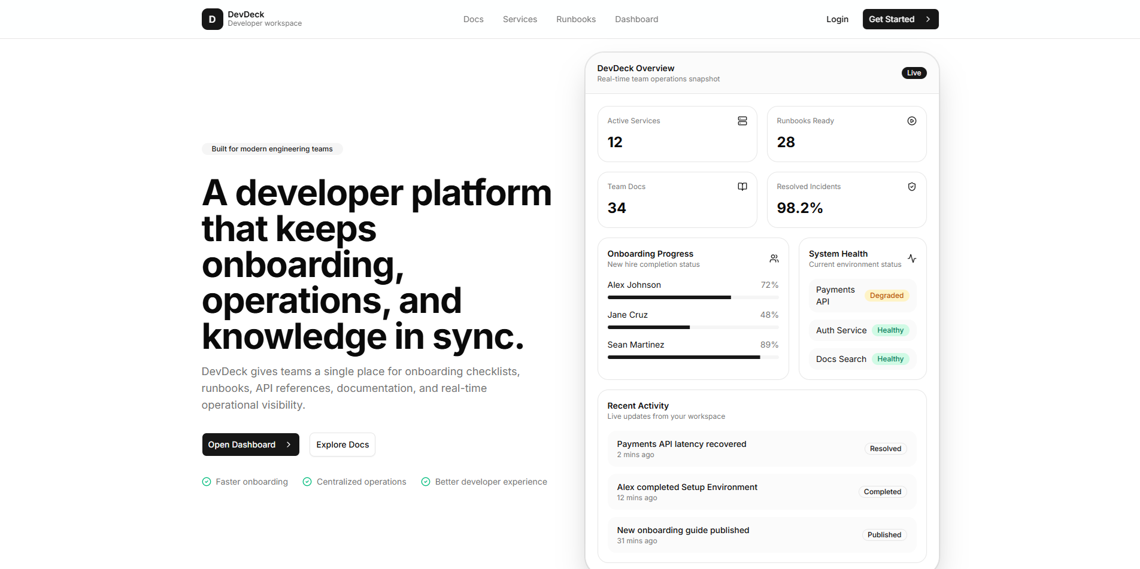Click Alex Johnson's progress bar
Viewport: 1140px width, 569px height.
(693, 297)
